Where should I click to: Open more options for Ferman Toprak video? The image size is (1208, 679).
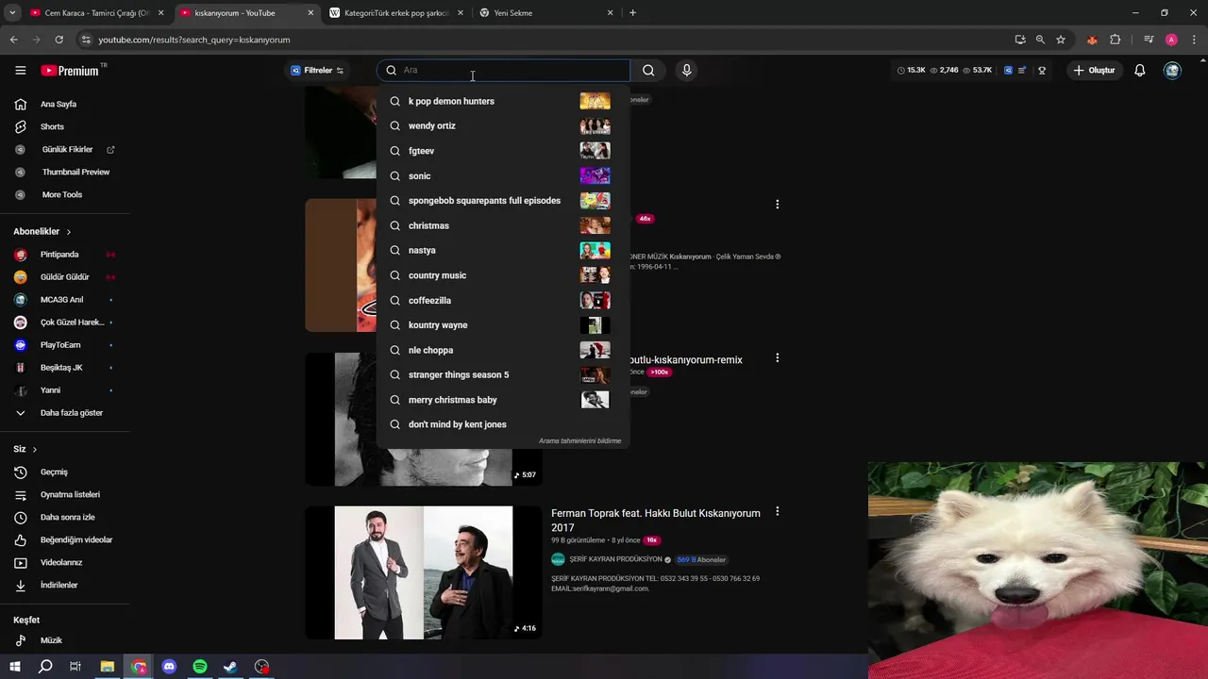point(778,511)
